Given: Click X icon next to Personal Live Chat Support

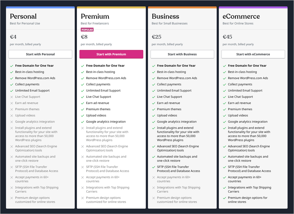Looking at the screenshot, I should pyautogui.click(x=12, y=97).
